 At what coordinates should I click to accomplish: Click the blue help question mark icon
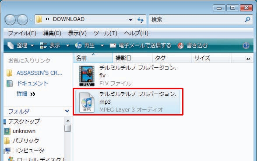click(x=246, y=45)
